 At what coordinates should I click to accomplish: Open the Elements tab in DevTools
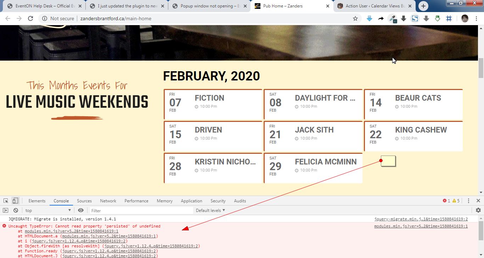click(37, 201)
